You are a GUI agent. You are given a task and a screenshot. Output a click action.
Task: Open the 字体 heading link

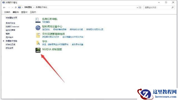point(45,41)
